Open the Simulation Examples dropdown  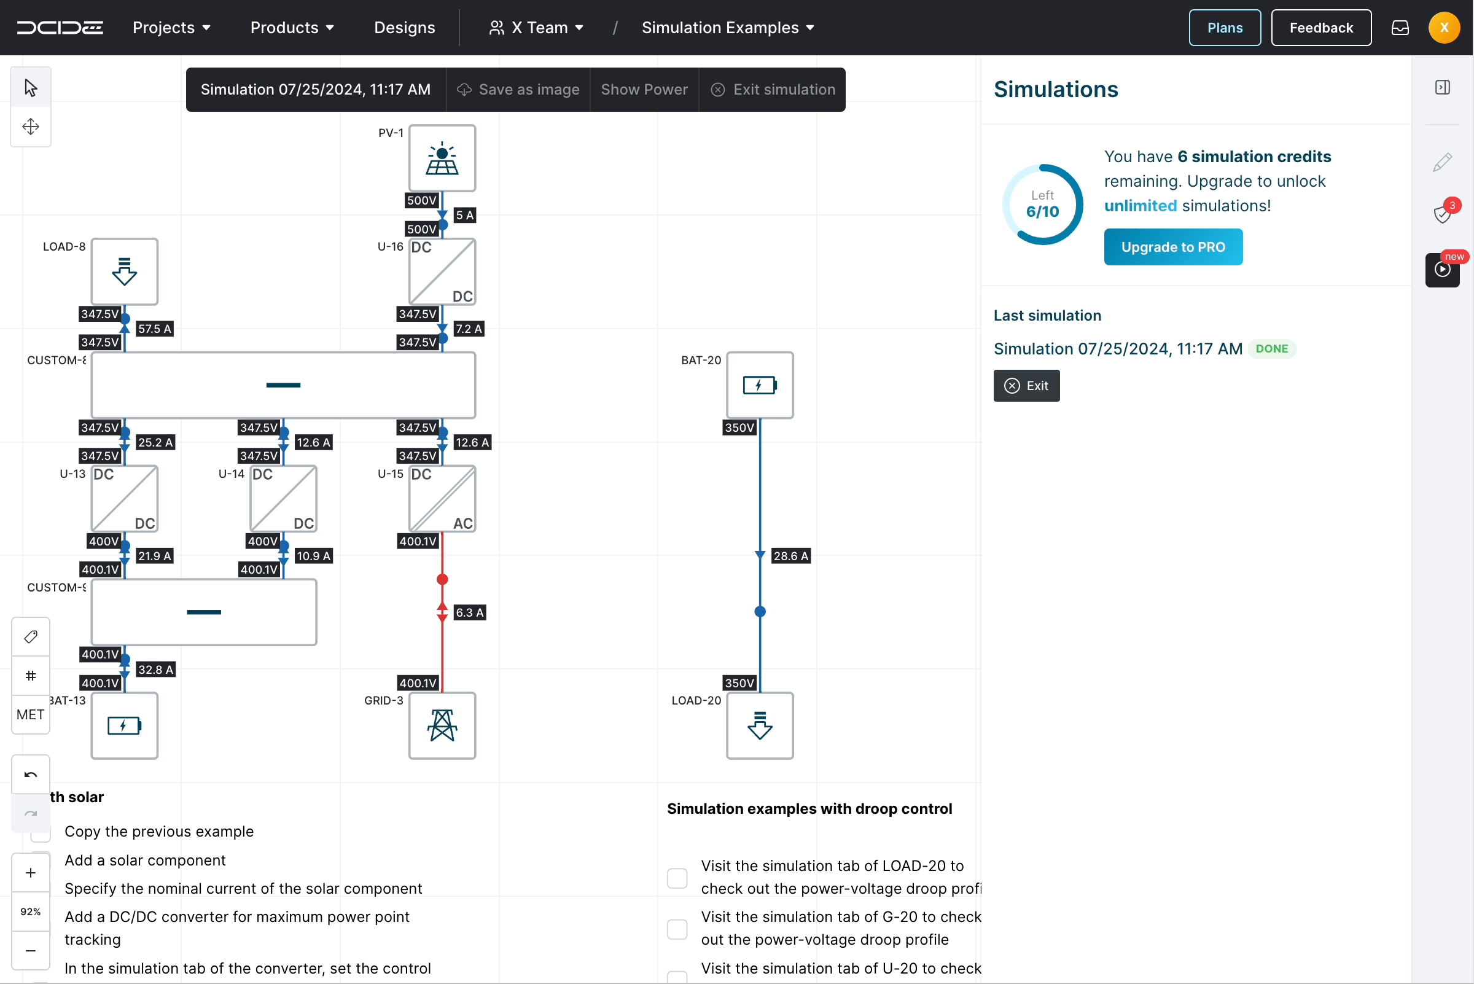(x=728, y=27)
